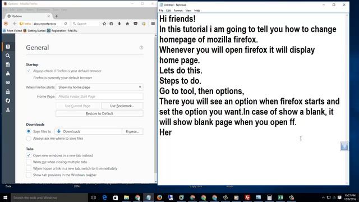Viewport: 359px width, 202px height.
Task: Enable switch to new tab immediately checkbox
Action: (x=29, y=168)
